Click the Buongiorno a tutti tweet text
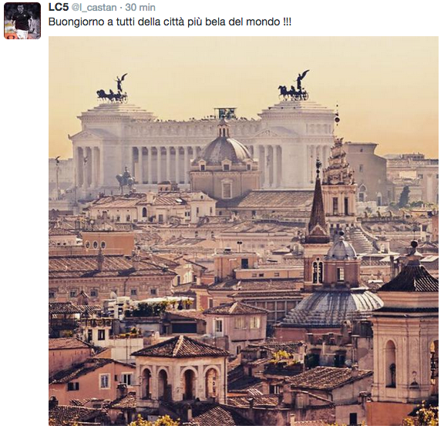Image resolution: width=444 pixels, height=429 pixels. click(x=170, y=22)
